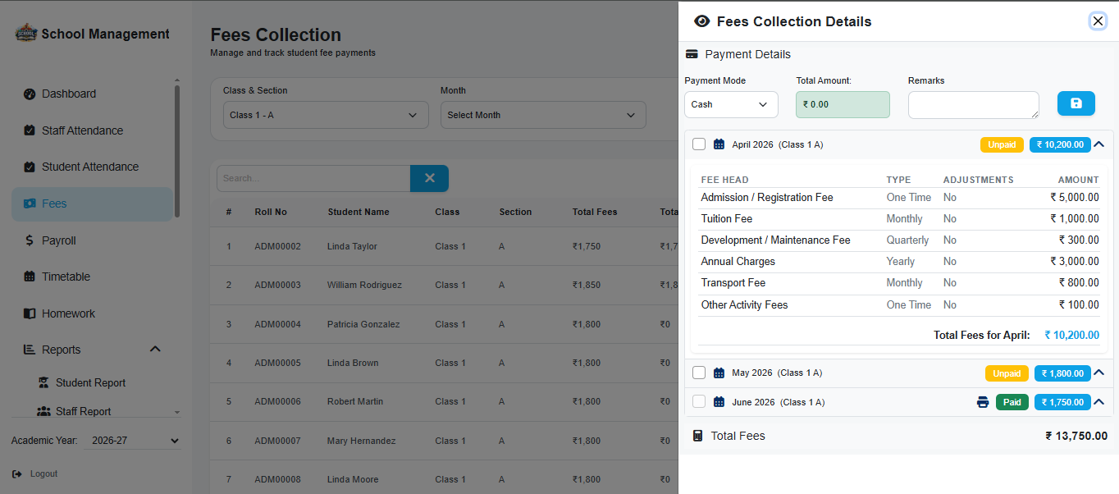Click the Student Attendance checkmark icon
The image size is (1119, 494).
coord(30,167)
